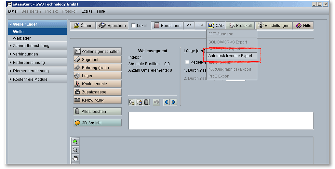The width and height of the screenshot is (335, 169).
Task: Expand the Federberechnung section
Action: pyautogui.click(x=29, y=63)
